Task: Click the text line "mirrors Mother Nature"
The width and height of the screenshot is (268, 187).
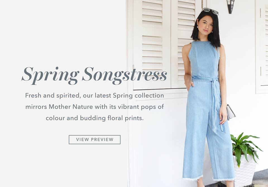Action: point(59,107)
